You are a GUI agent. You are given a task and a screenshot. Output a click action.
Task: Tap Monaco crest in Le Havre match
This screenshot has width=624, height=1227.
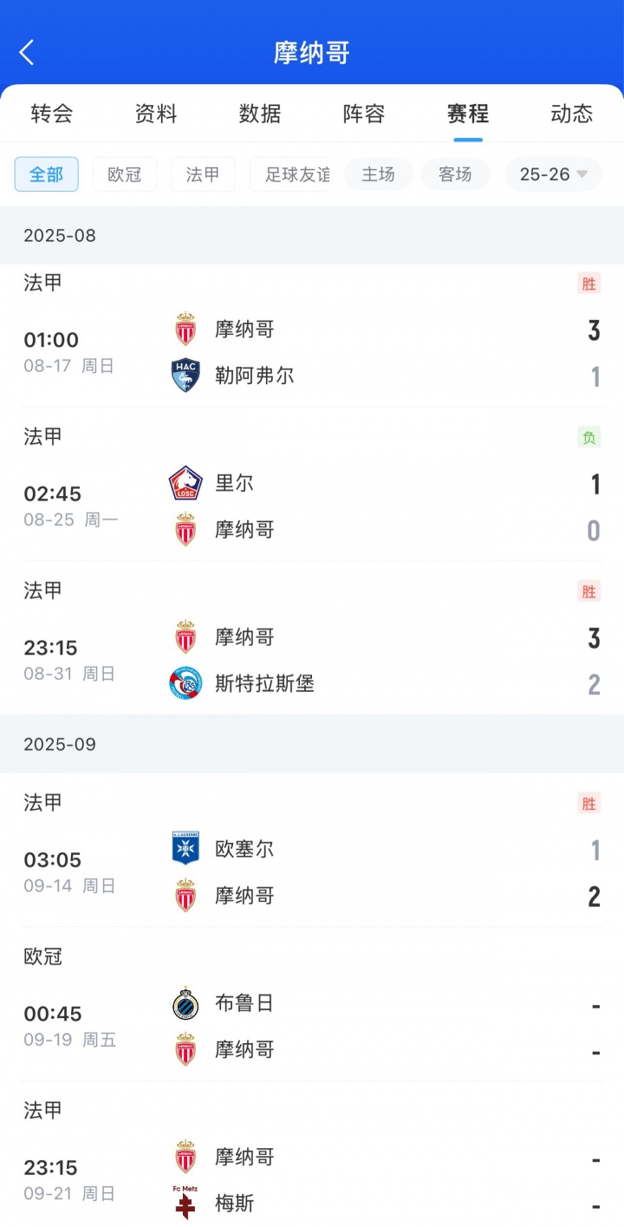tap(185, 330)
